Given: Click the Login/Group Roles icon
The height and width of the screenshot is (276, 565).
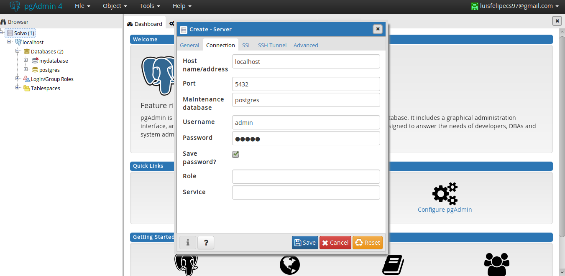Looking at the screenshot, I should (27, 79).
